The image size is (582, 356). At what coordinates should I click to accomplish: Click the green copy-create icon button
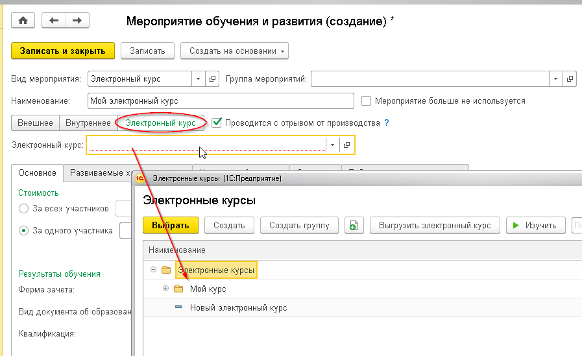[x=354, y=226]
